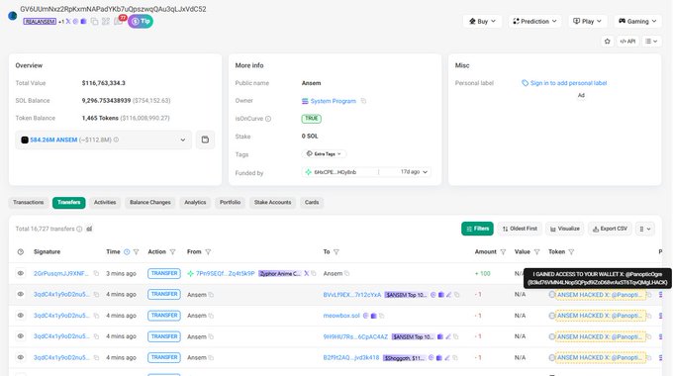Open the 6HxCPE...HOy8nb funder address
673x376 pixels.
click(x=335, y=172)
